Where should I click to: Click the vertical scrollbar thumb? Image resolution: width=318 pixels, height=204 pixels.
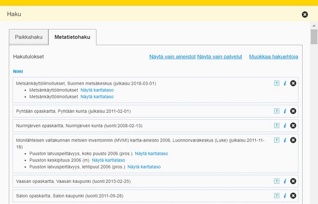pyautogui.click(x=314, y=37)
